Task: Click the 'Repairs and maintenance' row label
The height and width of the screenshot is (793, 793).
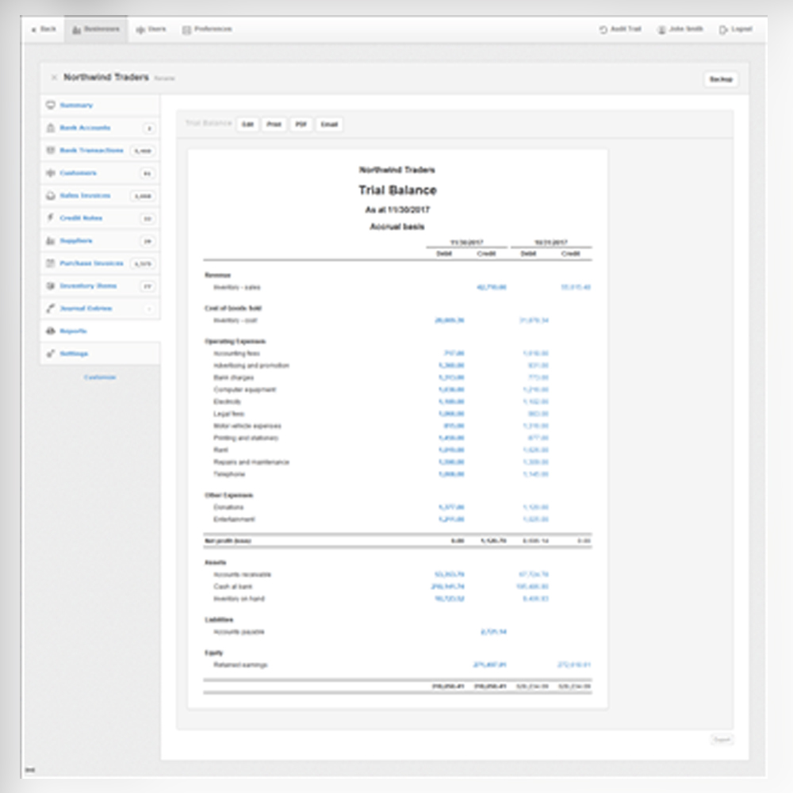Action: point(251,462)
